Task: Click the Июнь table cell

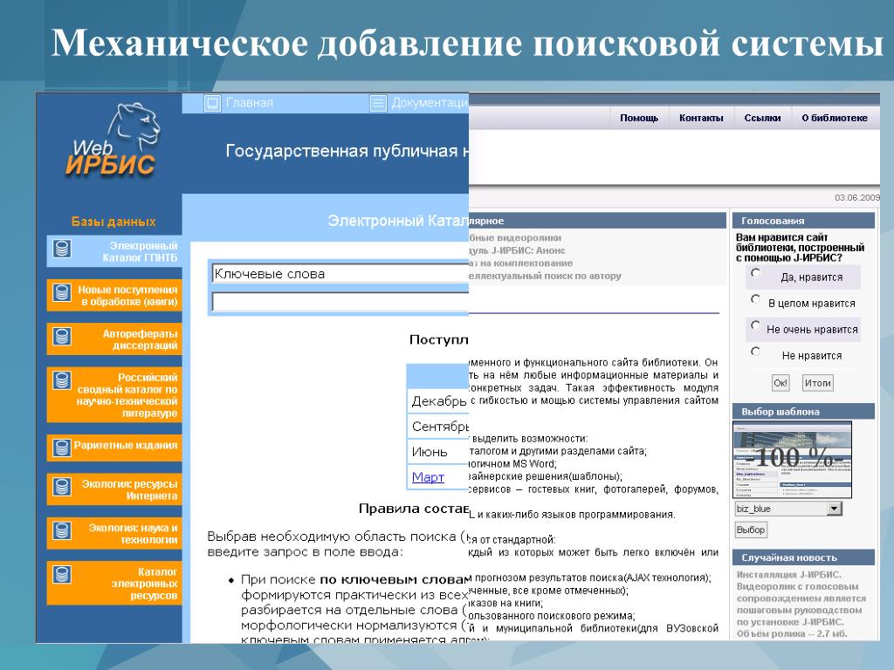Action: click(x=438, y=452)
